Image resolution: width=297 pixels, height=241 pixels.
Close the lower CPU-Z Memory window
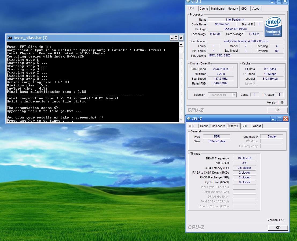pos(285,118)
